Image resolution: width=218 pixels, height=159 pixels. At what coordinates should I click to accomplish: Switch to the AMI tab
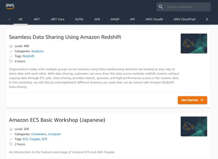(97, 19)
